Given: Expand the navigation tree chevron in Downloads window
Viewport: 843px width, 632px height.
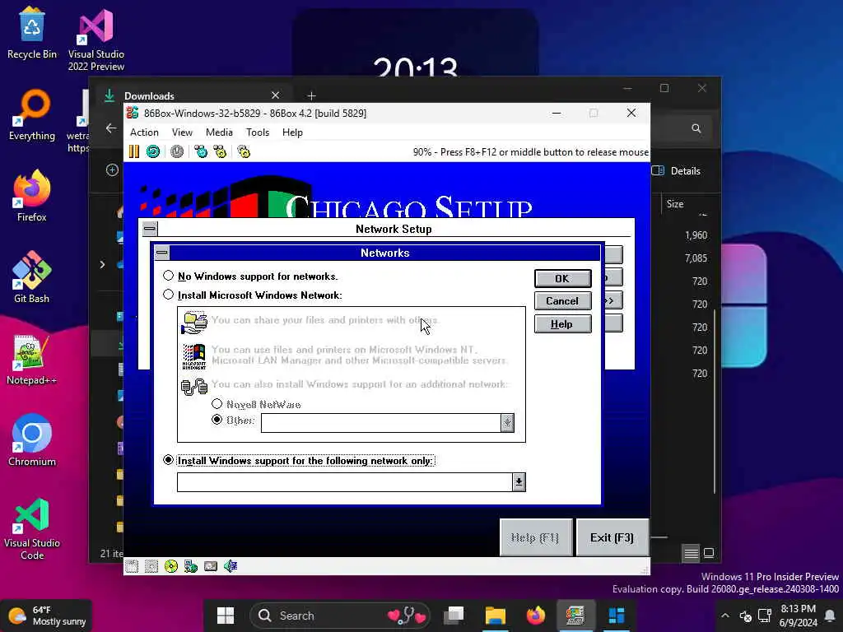Looking at the screenshot, I should [102, 264].
